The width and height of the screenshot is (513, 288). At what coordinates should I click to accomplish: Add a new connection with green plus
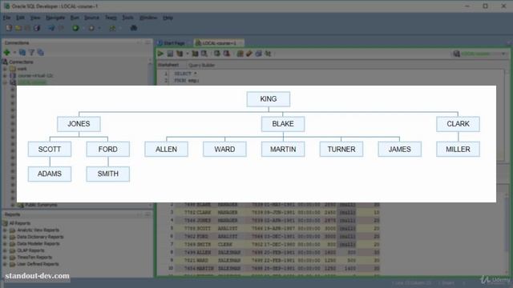[x=7, y=52]
